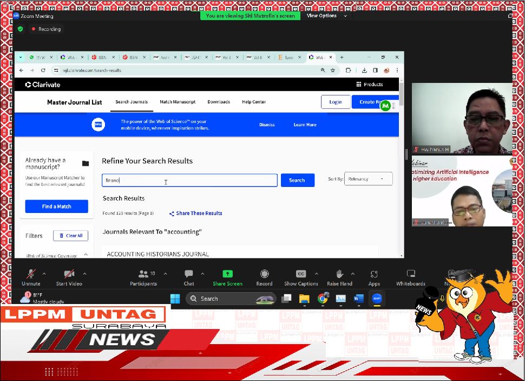Click the Windows taskbar Search box

coord(231,299)
